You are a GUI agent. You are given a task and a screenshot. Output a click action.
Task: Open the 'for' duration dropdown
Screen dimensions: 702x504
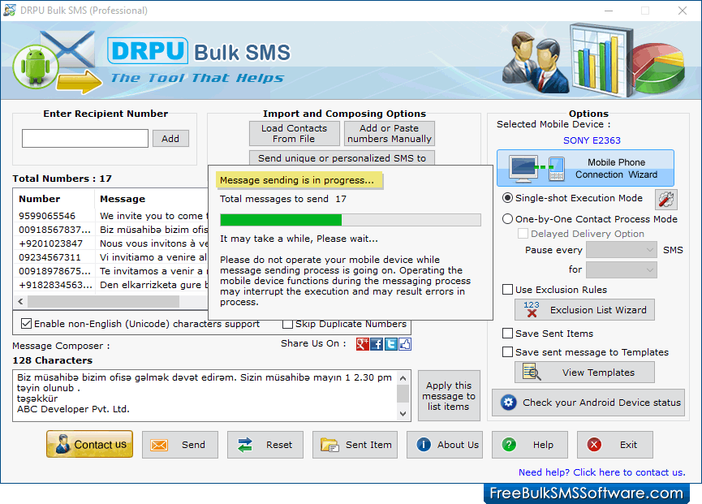(x=622, y=270)
